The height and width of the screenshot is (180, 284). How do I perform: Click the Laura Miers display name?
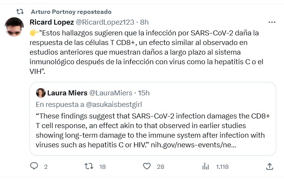pos(67,93)
